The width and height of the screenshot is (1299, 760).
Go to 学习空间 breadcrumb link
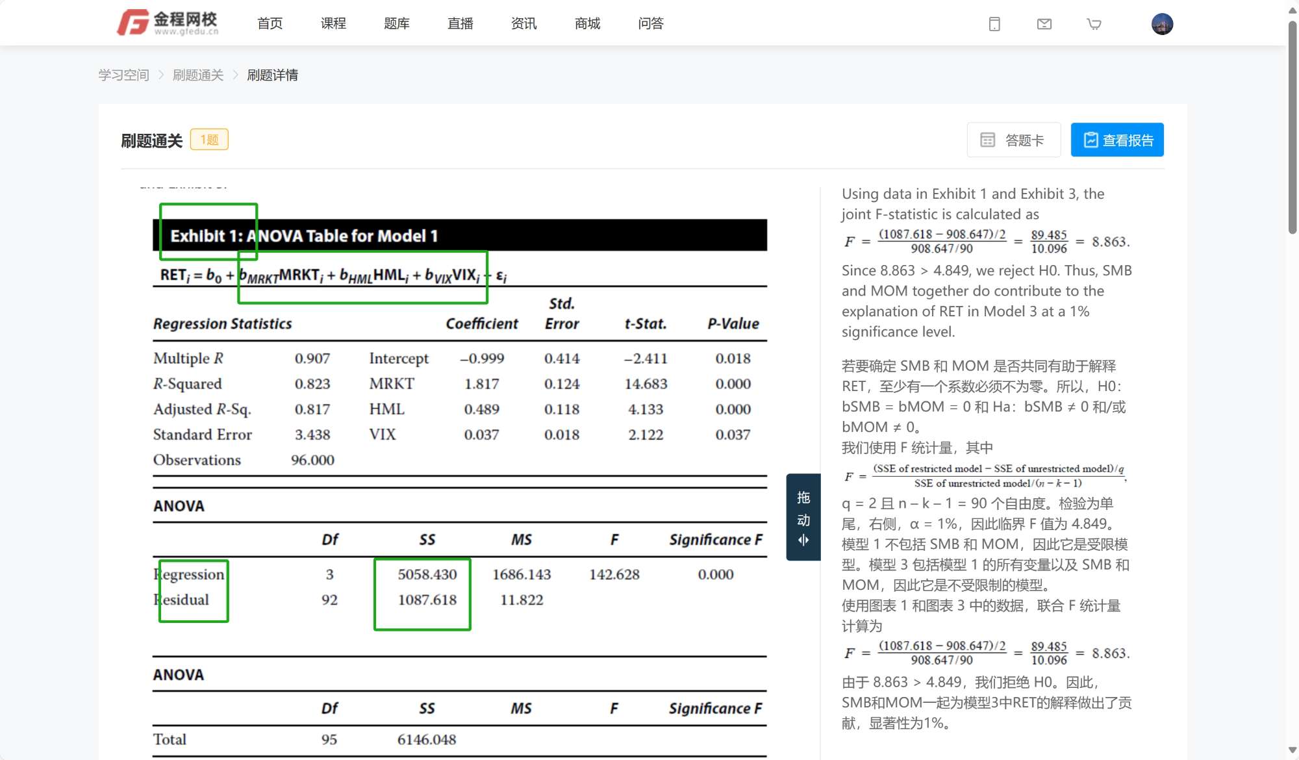click(123, 75)
